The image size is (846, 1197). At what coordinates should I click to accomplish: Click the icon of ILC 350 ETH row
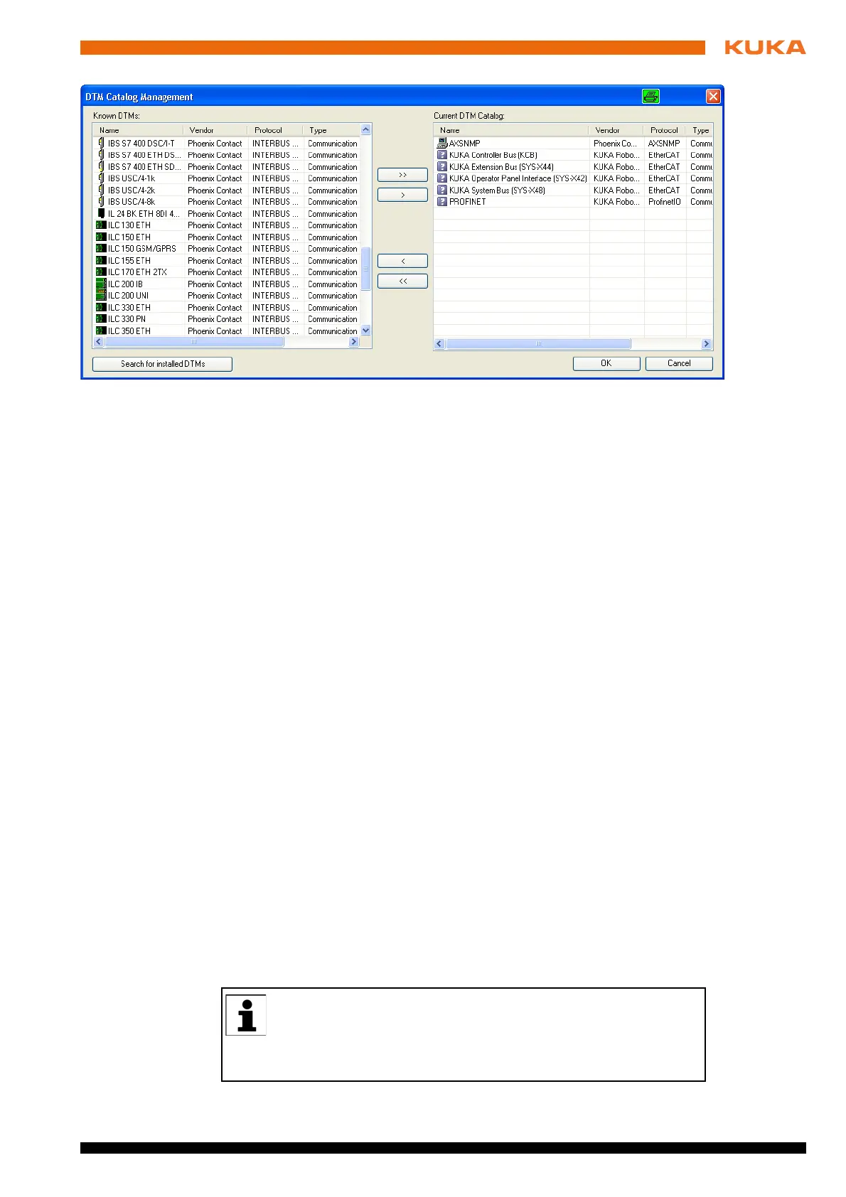[x=101, y=331]
